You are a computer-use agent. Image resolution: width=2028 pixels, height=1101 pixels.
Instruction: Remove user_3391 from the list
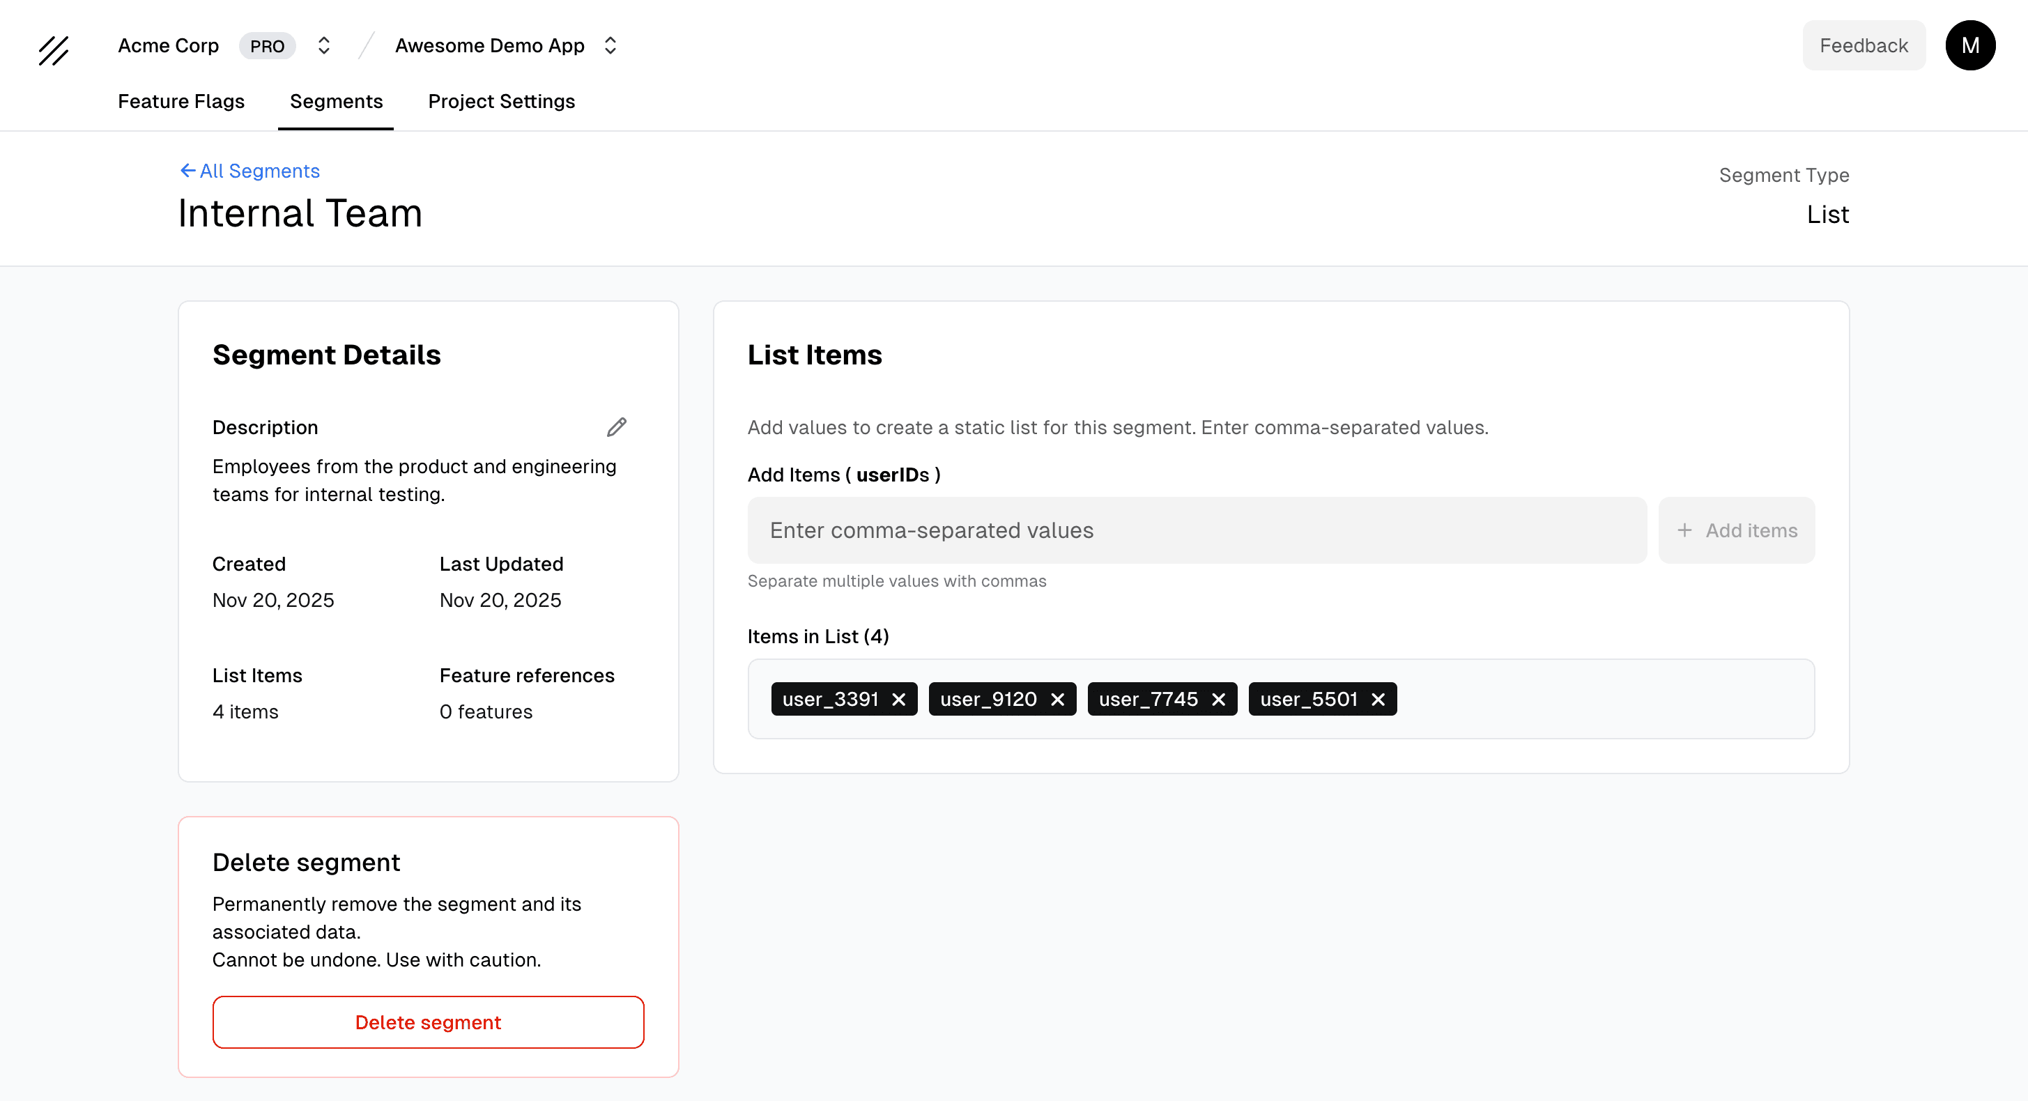point(900,699)
